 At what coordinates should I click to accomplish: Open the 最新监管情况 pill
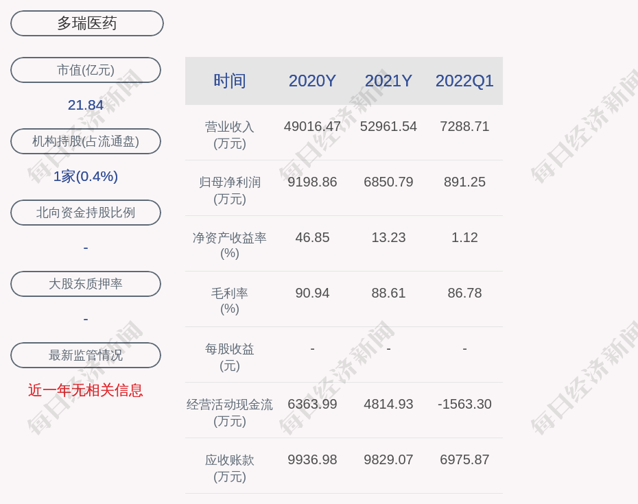click(86, 355)
